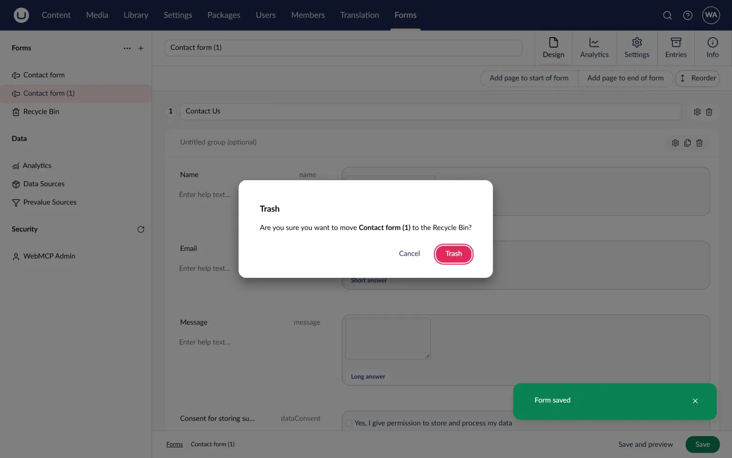The height and width of the screenshot is (458, 732).
Task: Open Prevalue Sources item
Action: tap(76, 202)
